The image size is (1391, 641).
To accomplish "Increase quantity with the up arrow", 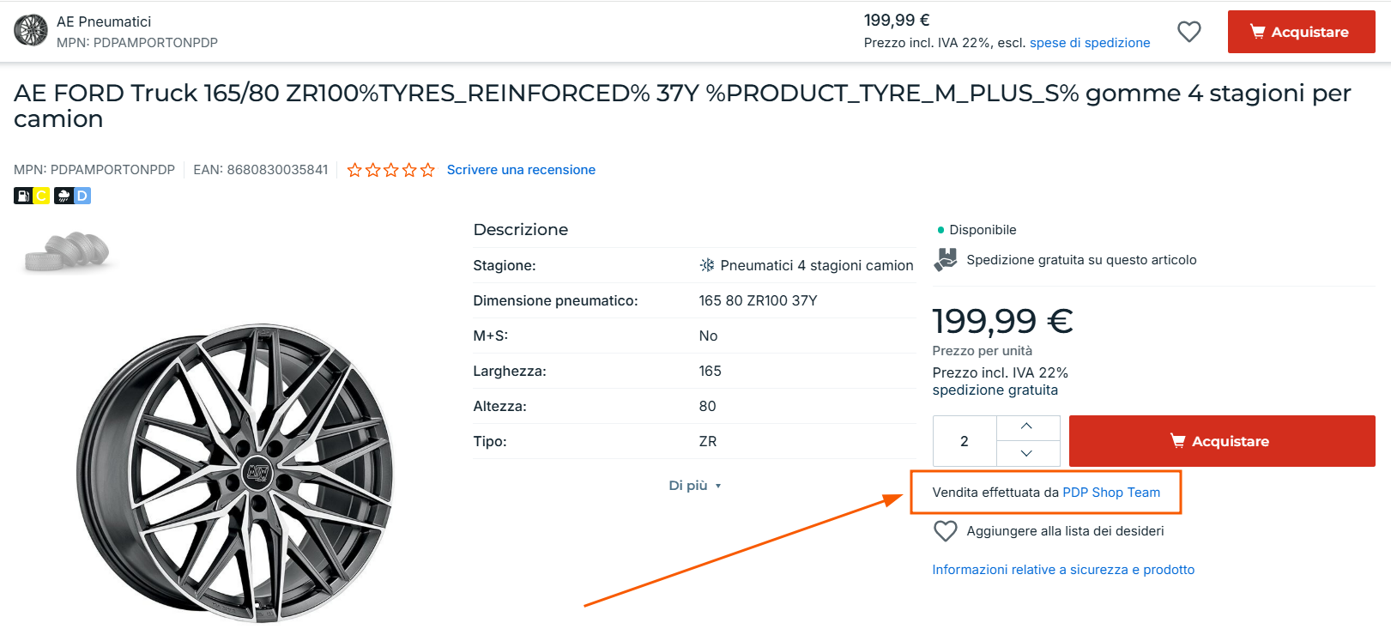I will tap(1026, 427).
